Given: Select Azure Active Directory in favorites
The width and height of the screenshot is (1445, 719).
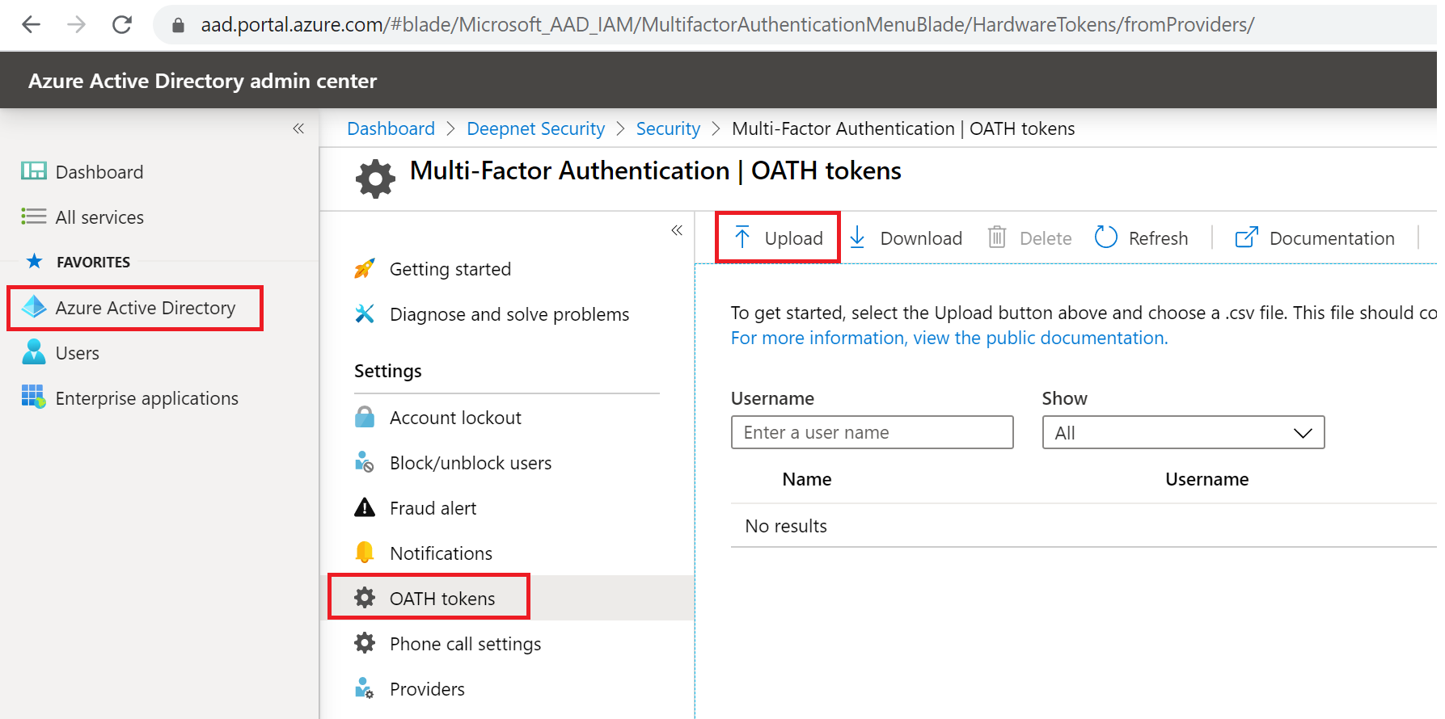Looking at the screenshot, I should (x=145, y=308).
